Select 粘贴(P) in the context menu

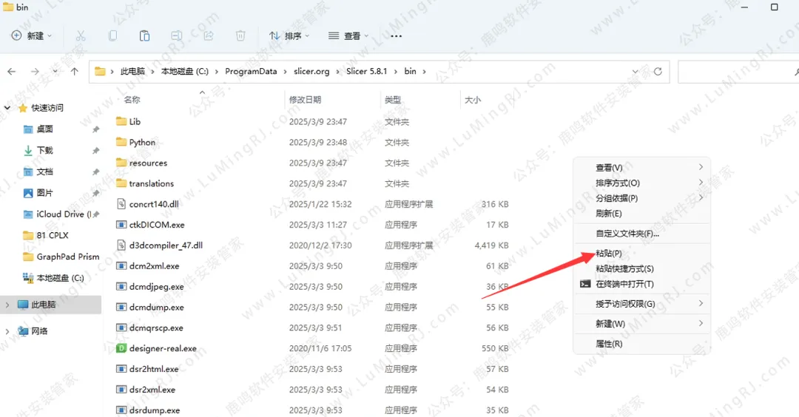tap(609, 254)
